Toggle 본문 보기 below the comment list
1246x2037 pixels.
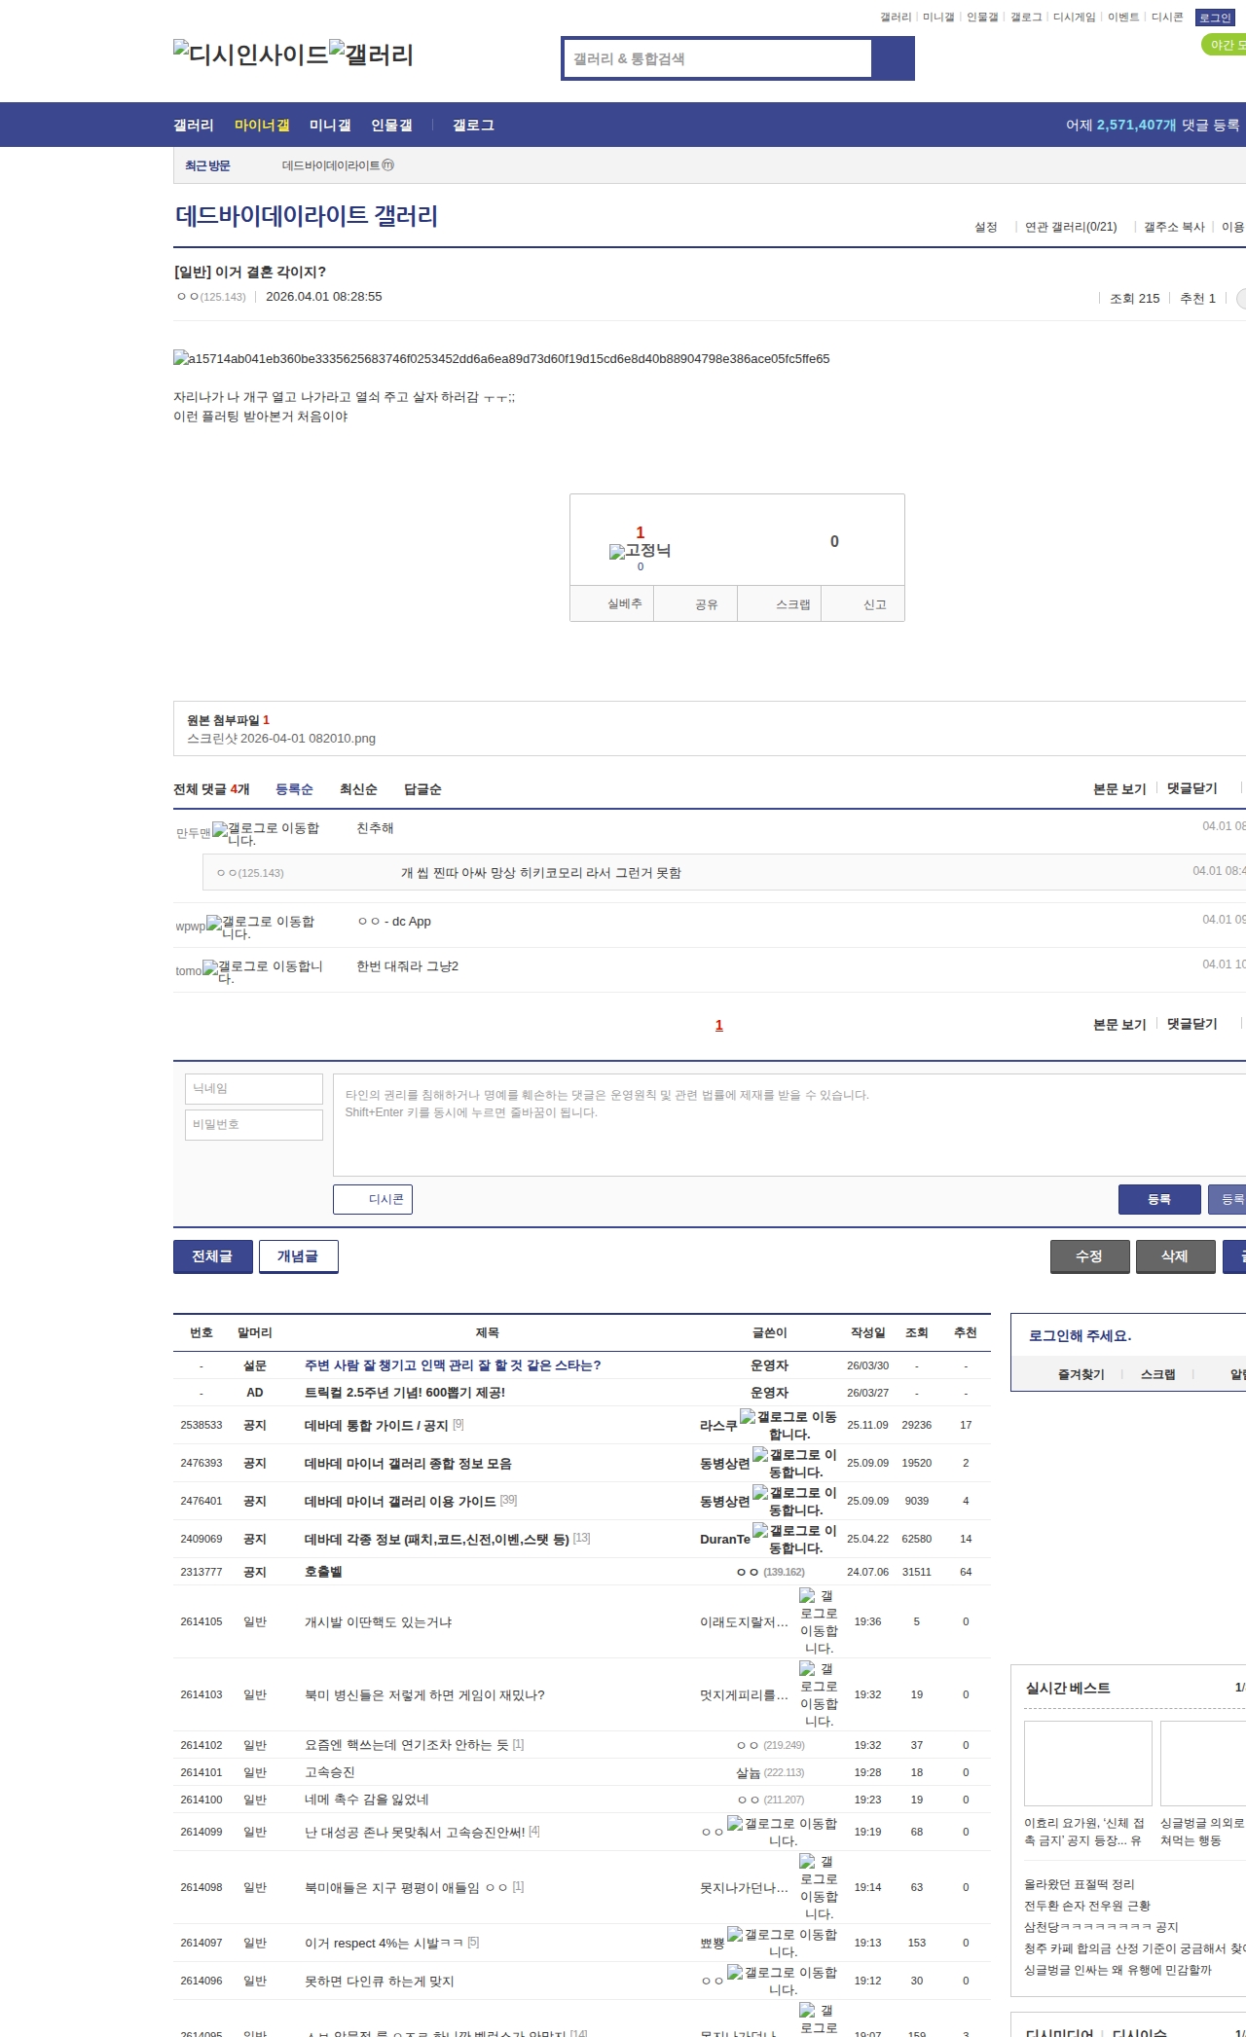coord(1119,1025)
